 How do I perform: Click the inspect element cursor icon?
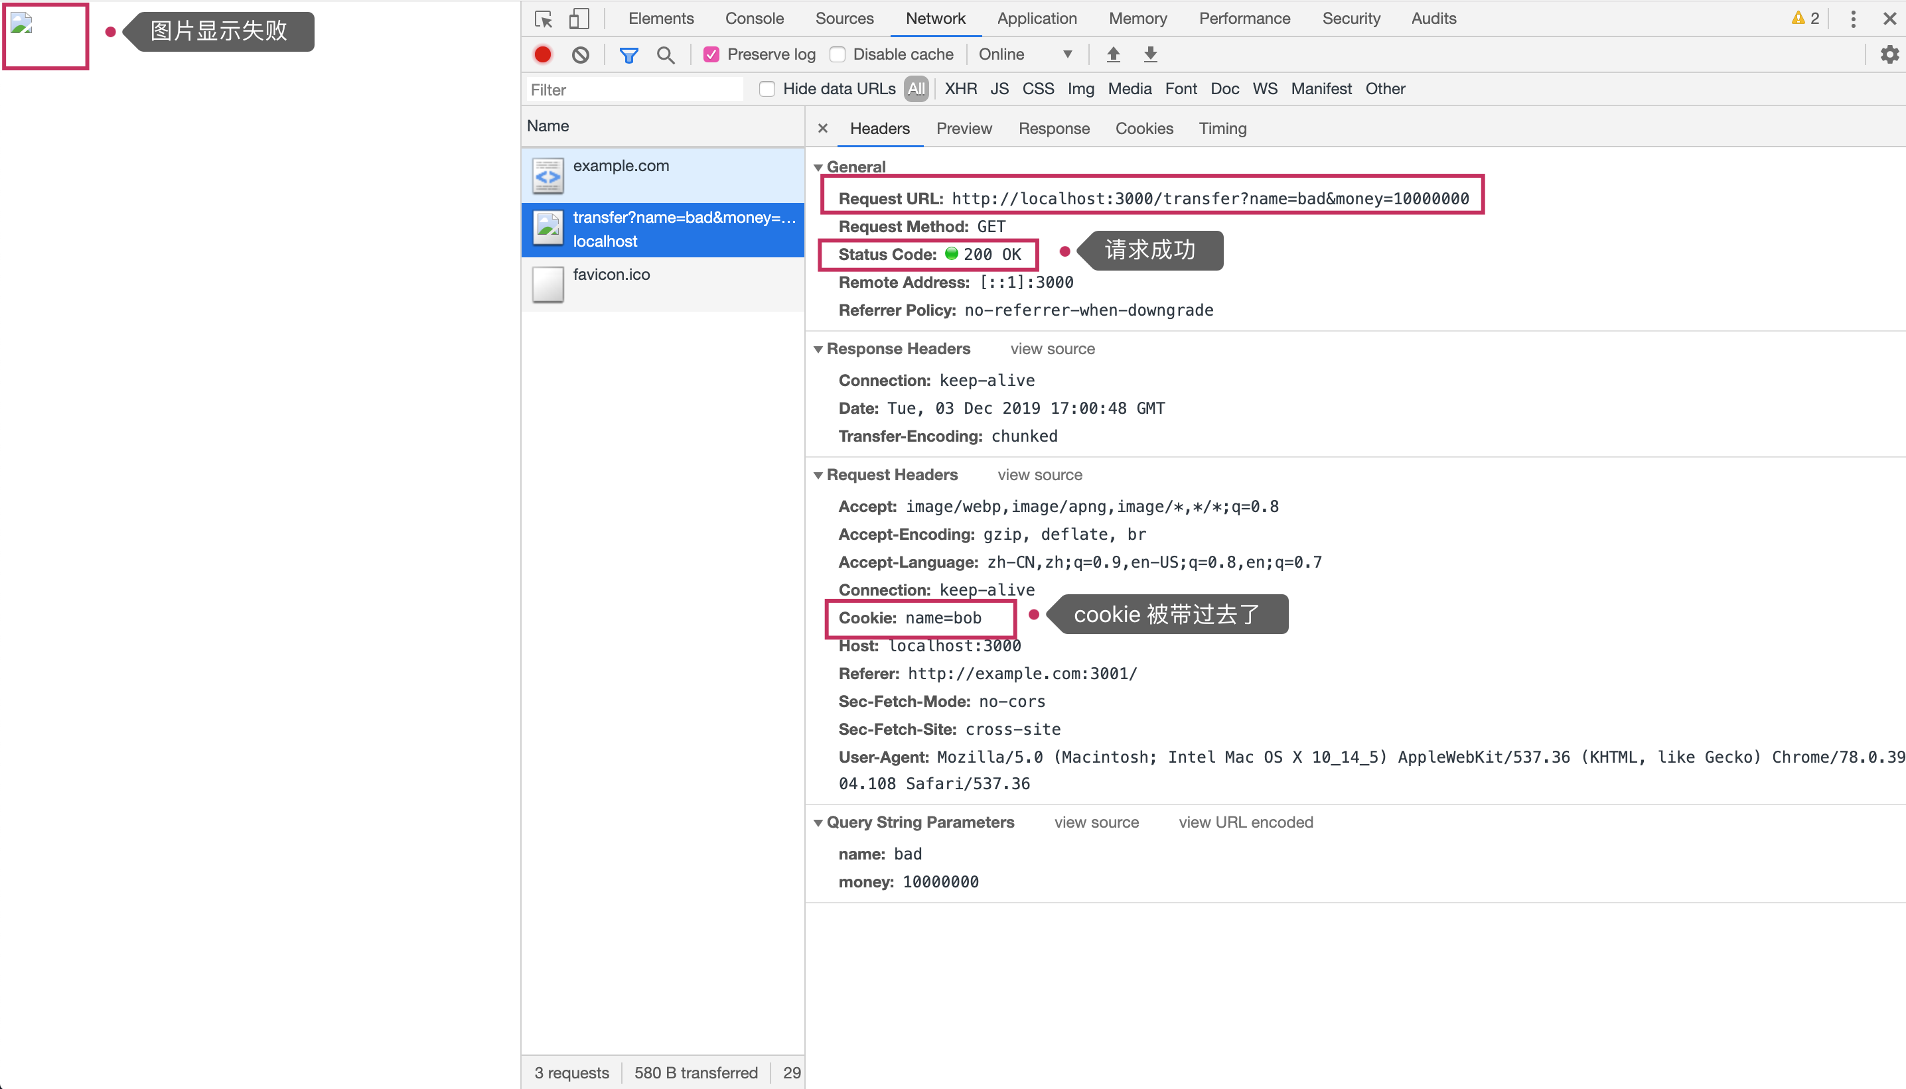pyautogui.click(x=544, y=19)
